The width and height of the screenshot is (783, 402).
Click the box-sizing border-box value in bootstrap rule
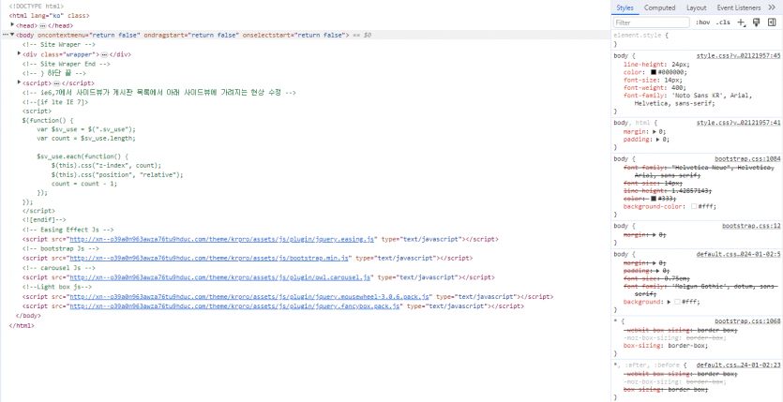[686, 346]
